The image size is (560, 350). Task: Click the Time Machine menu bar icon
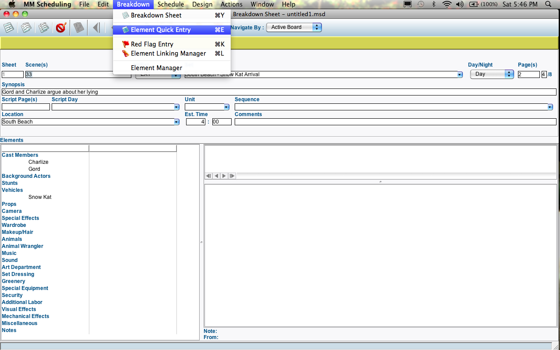coord(420,4)
